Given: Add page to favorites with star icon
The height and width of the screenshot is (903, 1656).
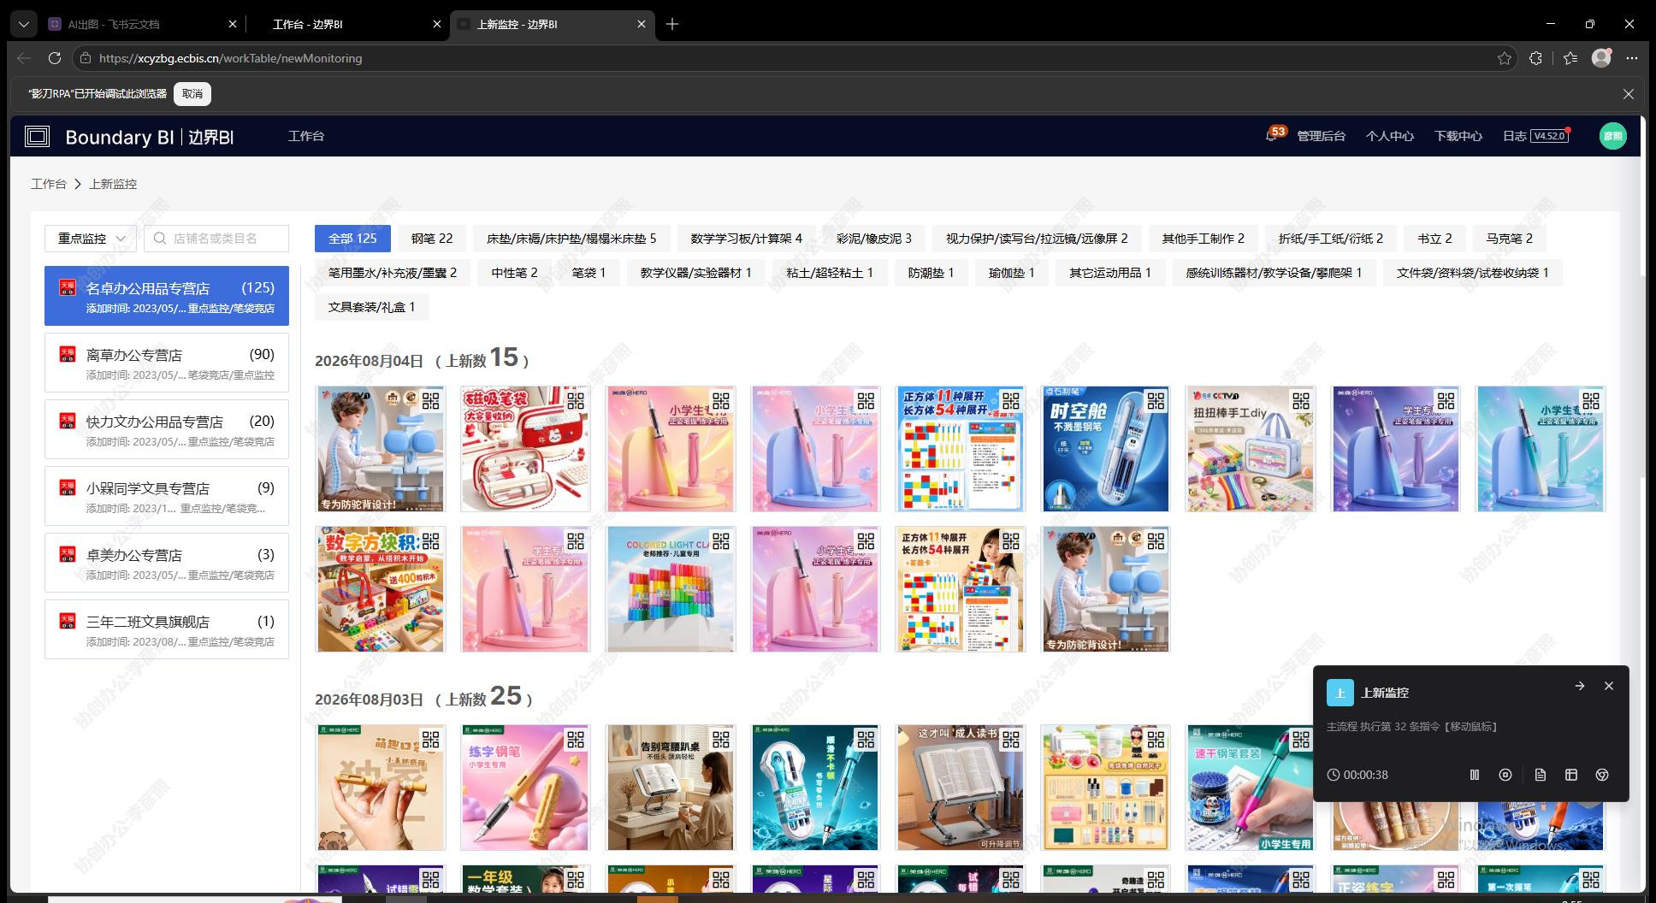Looking at the screenshot, I should pos(1505,58).
